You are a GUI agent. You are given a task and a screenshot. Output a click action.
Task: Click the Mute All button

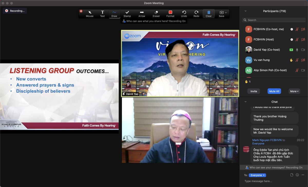274,91
